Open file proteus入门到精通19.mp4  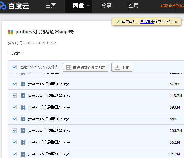tap(49, 107)
